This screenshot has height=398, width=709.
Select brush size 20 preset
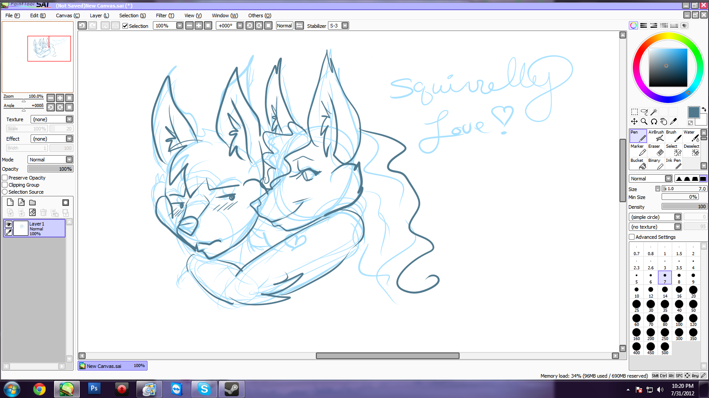693,292
